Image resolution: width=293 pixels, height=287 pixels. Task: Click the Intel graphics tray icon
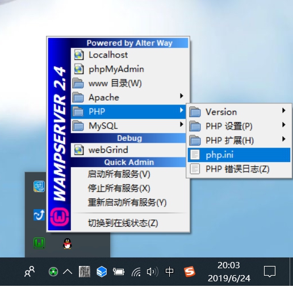(x=39, y=186)
